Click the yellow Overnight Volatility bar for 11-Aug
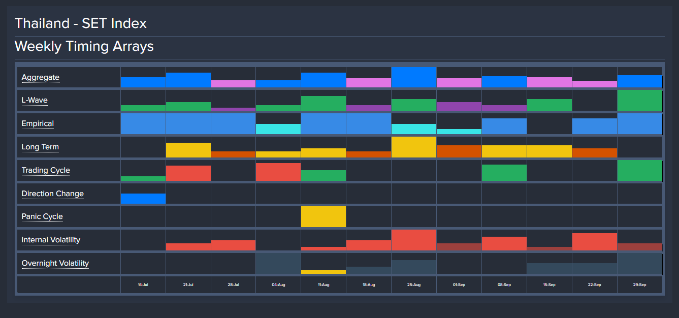679x318 pixels. coord(324,272)
